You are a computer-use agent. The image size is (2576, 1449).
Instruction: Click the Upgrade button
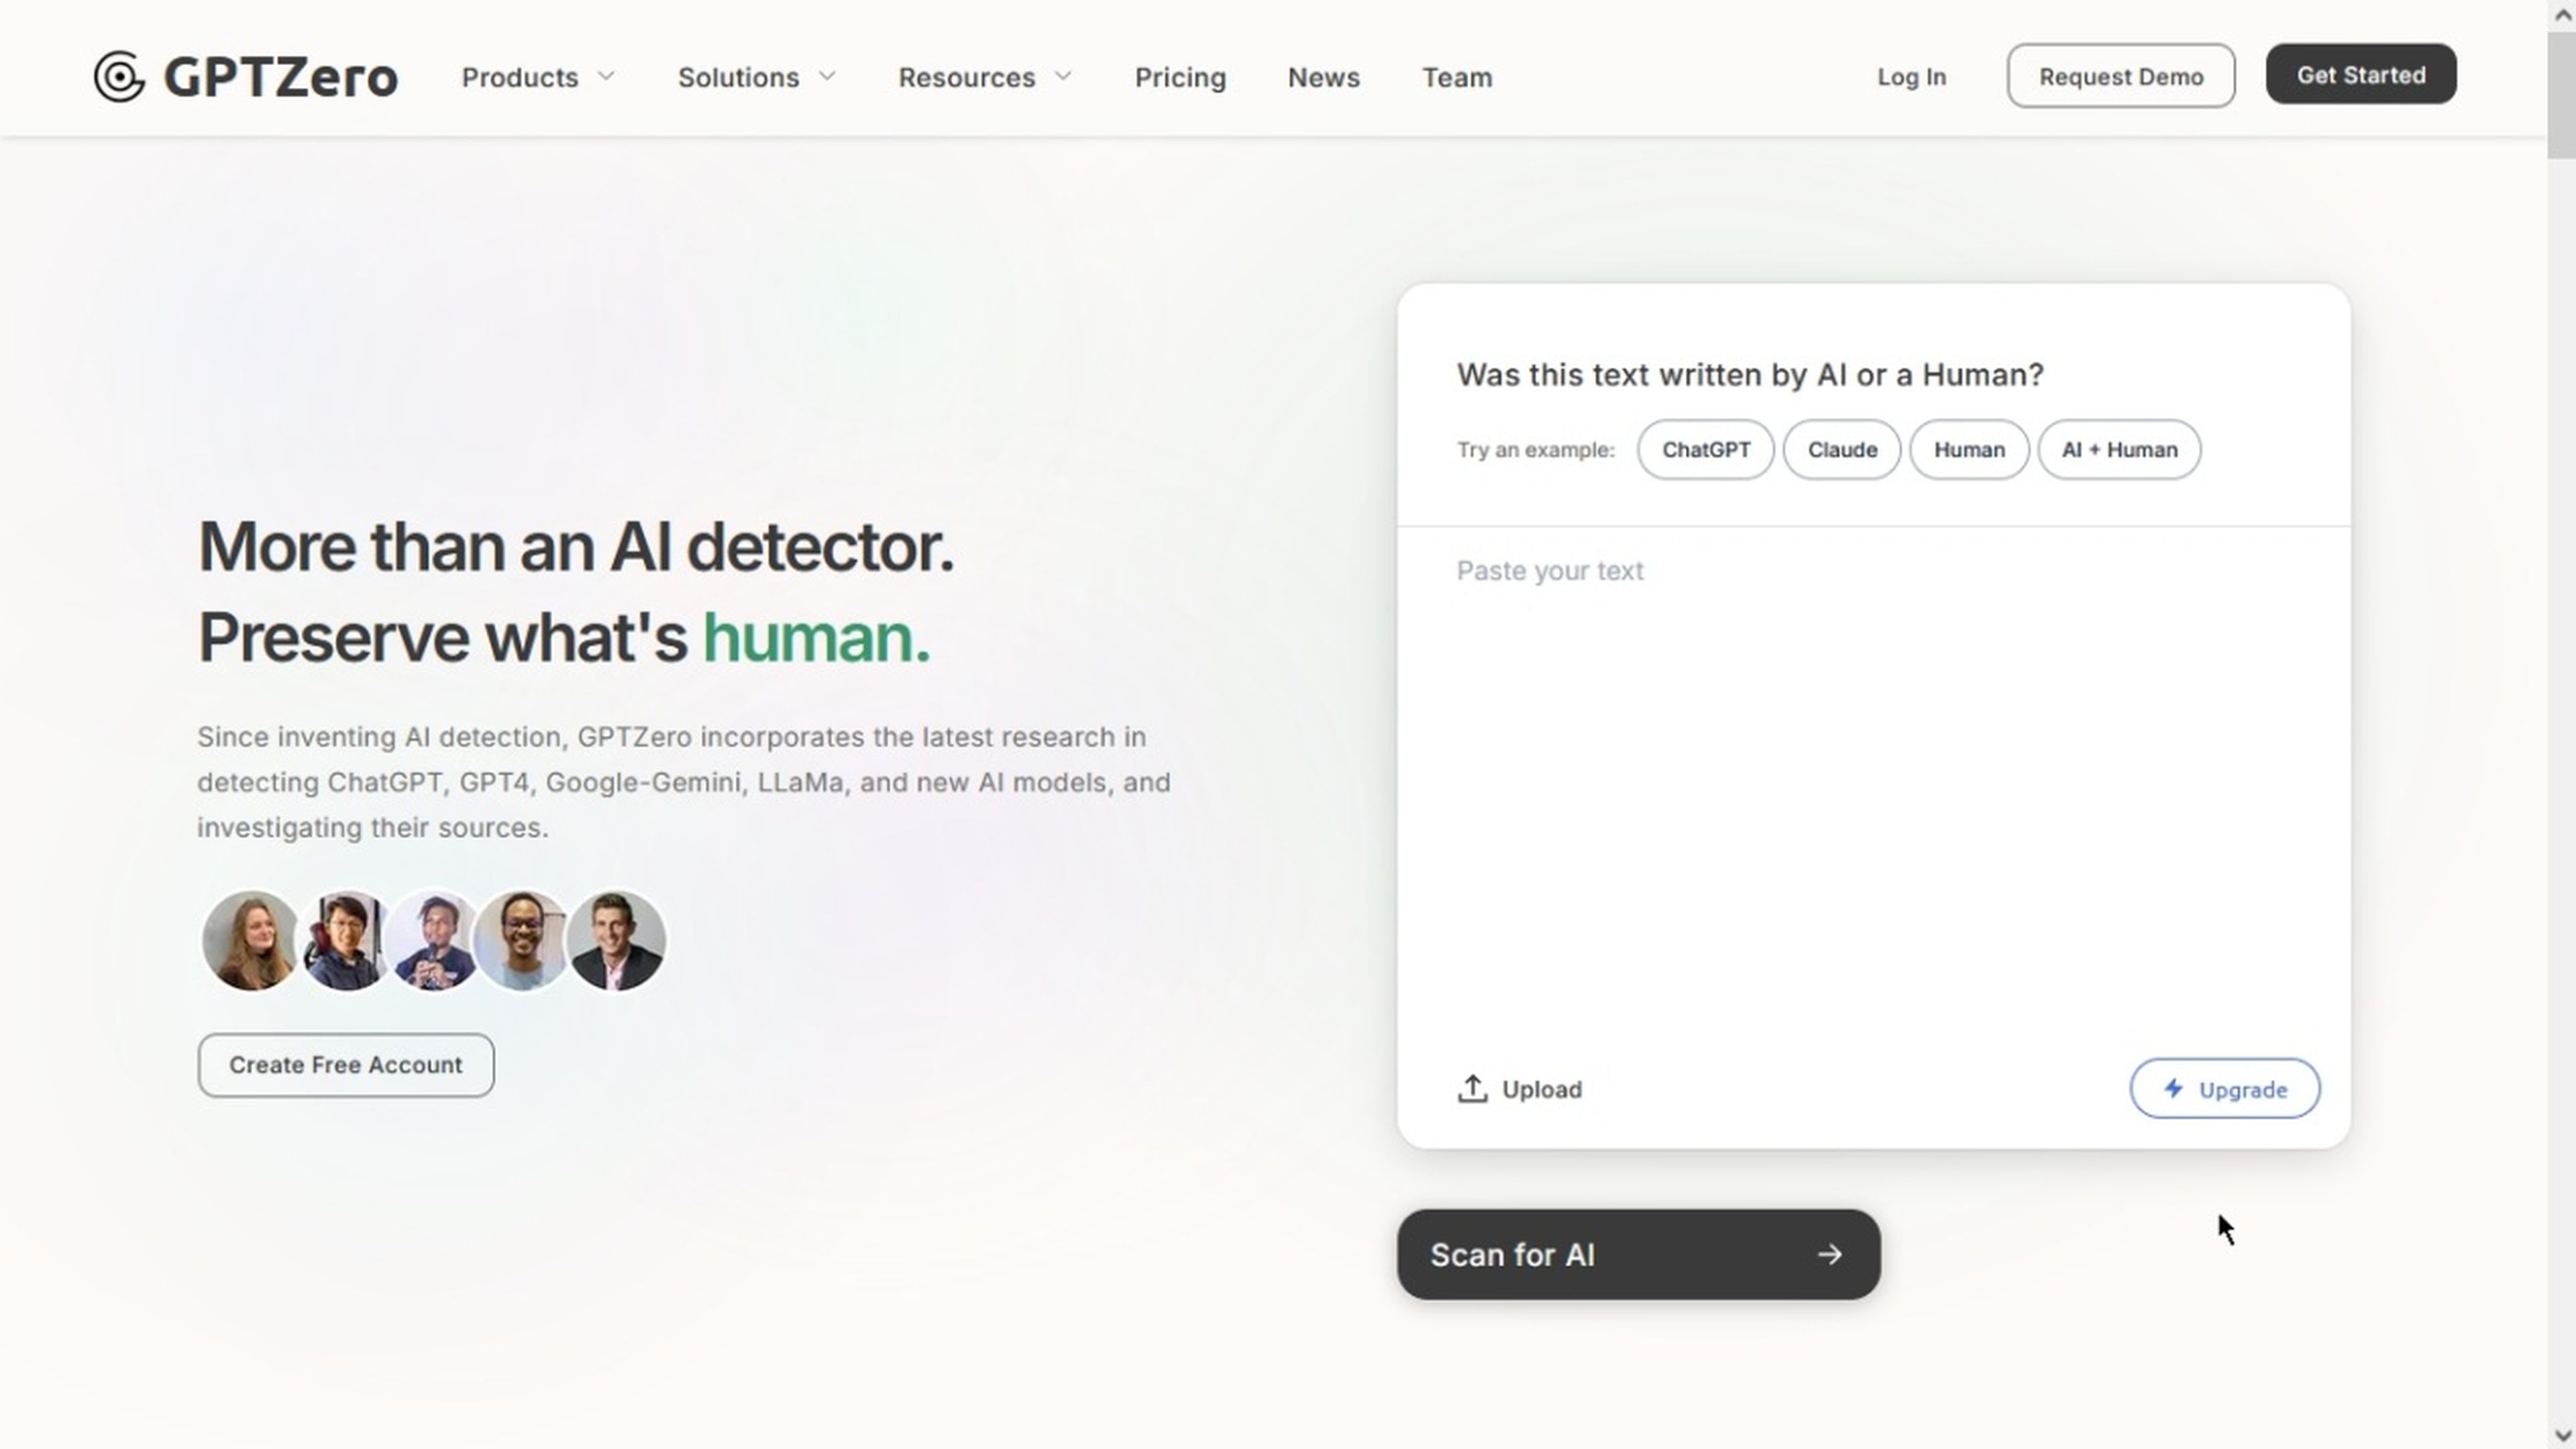2225,1089
